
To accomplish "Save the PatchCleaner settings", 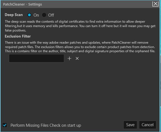I will coord(130,125).
